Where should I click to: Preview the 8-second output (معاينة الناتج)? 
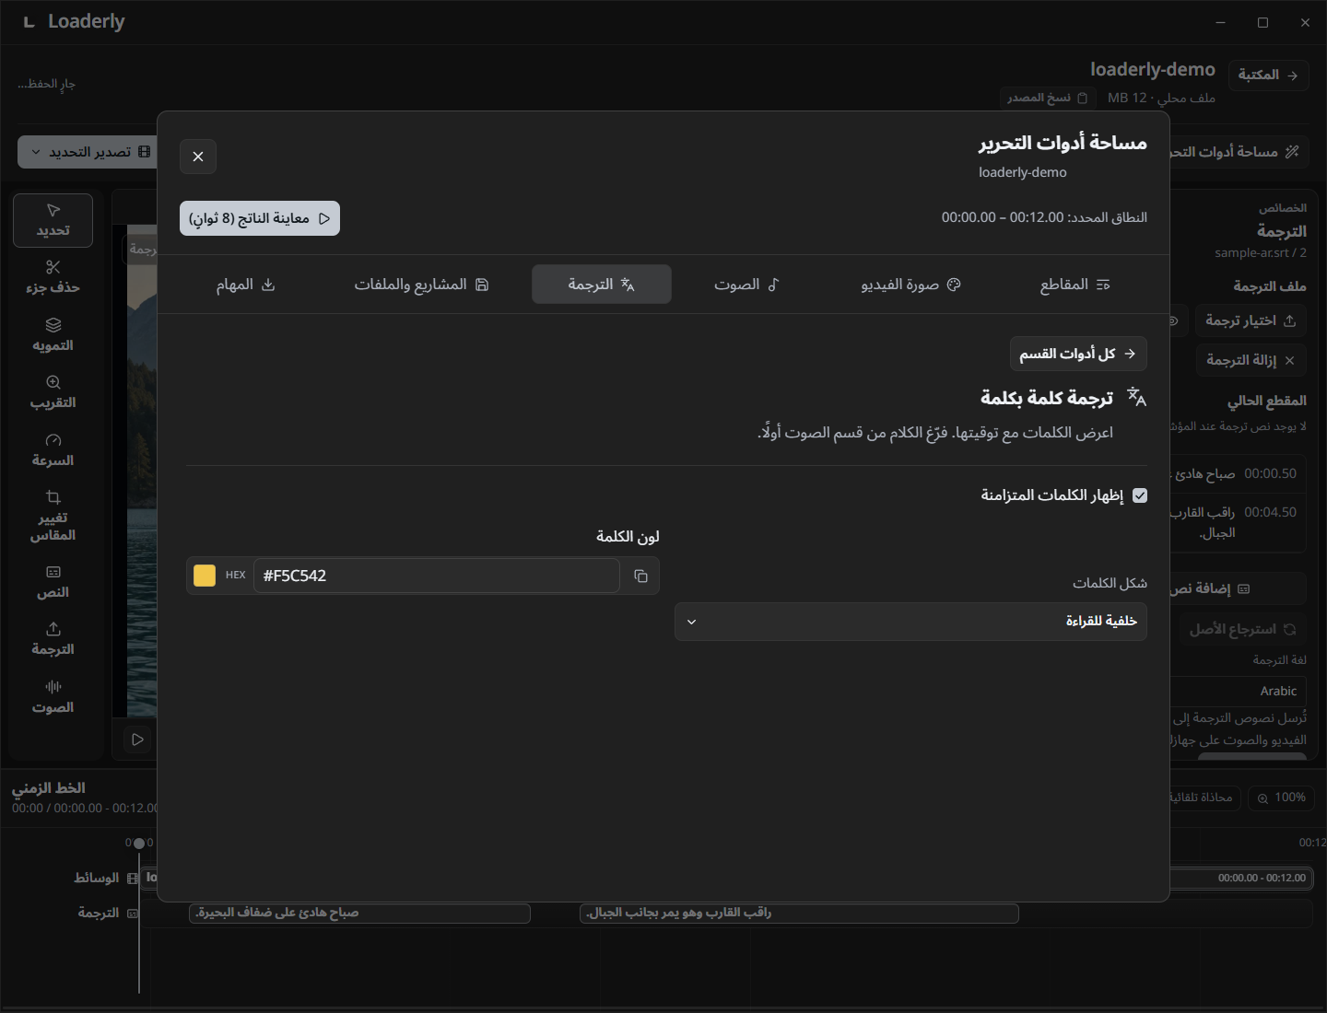(260, 218)
